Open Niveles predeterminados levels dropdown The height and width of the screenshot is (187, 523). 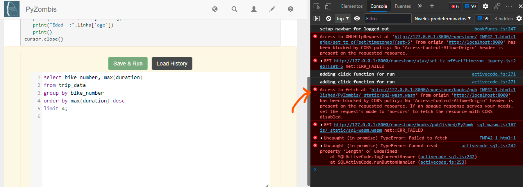point(443,18)
